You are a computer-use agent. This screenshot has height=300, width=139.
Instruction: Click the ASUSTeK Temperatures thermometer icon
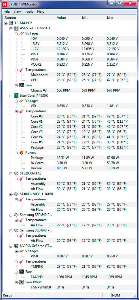click(22, 70)
